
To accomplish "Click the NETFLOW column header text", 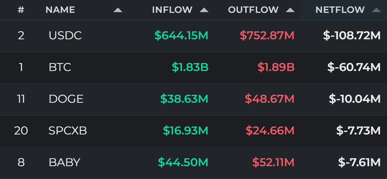I will click(x=340, y=10).
